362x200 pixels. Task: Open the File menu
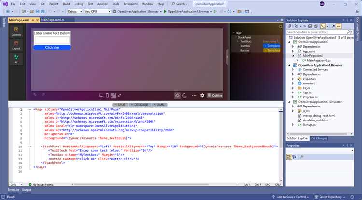point(13,4)
